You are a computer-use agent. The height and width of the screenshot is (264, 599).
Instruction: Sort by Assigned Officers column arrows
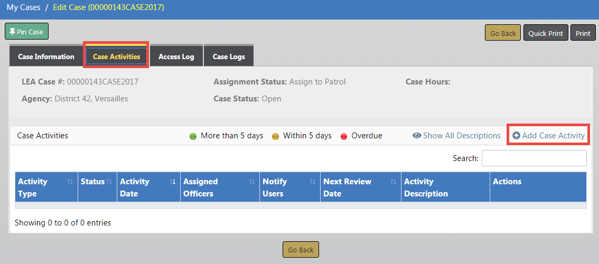pos(252,182)
